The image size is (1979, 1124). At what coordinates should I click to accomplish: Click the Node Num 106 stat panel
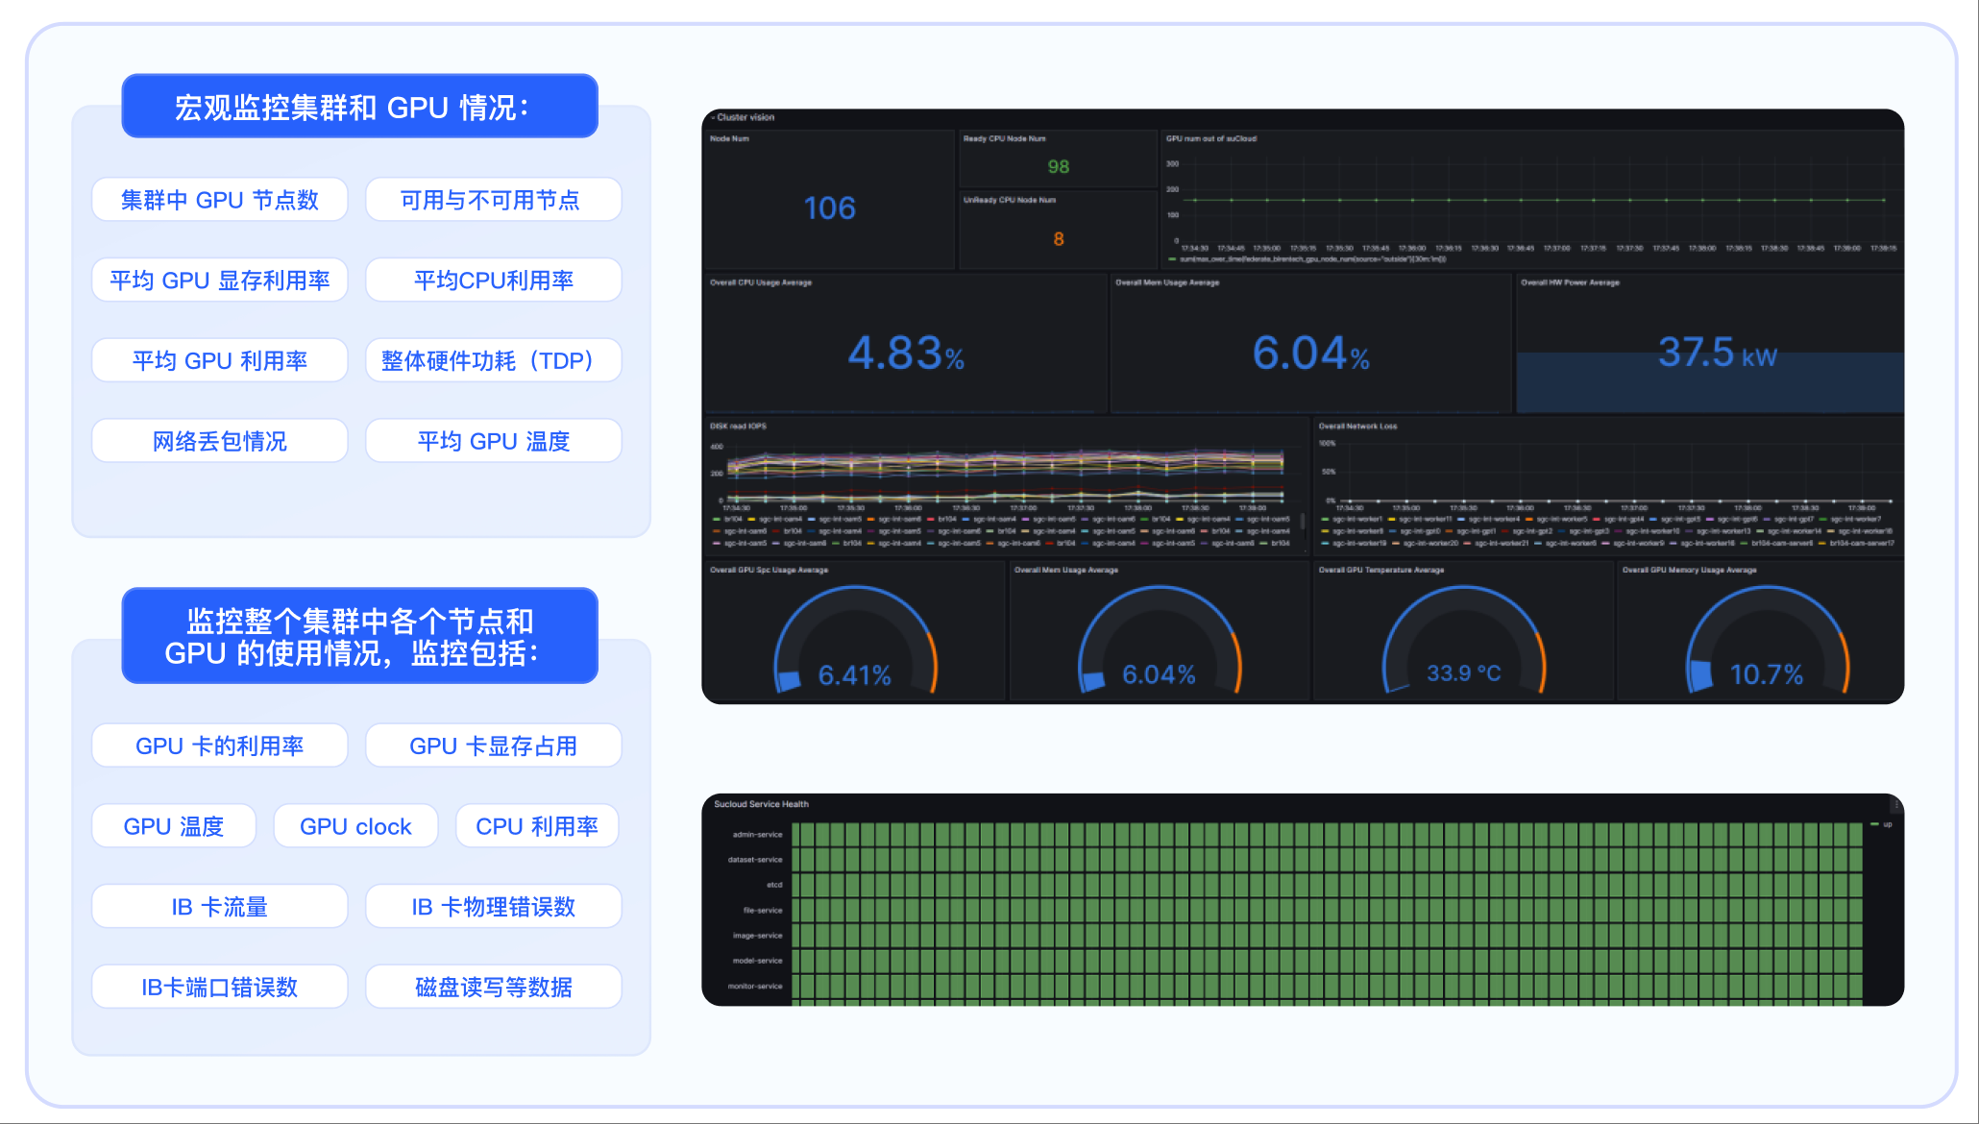(x=829, y=208)
